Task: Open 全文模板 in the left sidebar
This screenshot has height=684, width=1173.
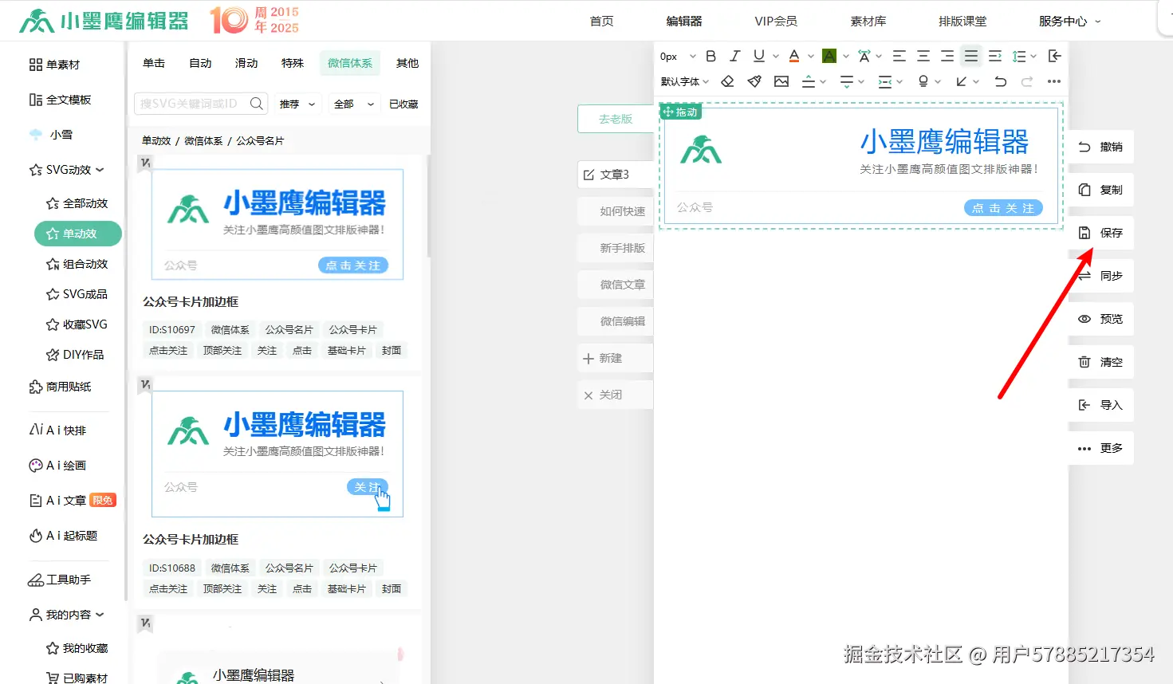Action: 60,100
